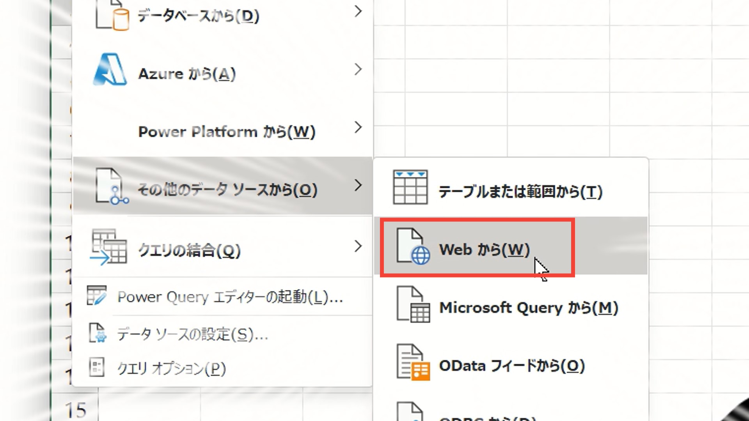Expand the データベースから submenu arrow
This screenshot has height=421, width=749.
click(x=358, y=12)
